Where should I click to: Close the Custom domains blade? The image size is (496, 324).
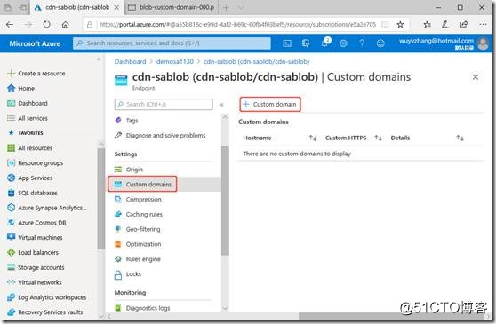[476, 76]
